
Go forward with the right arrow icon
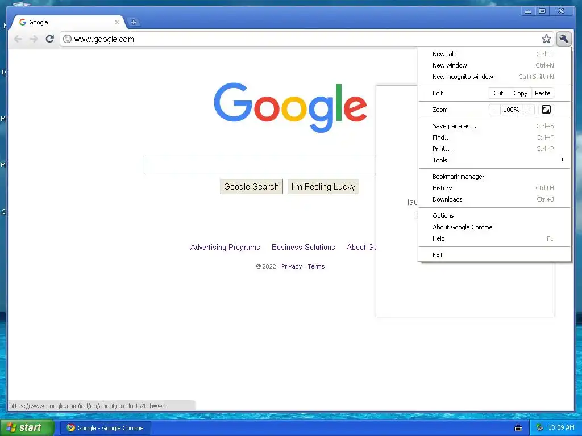pos(34,39)
